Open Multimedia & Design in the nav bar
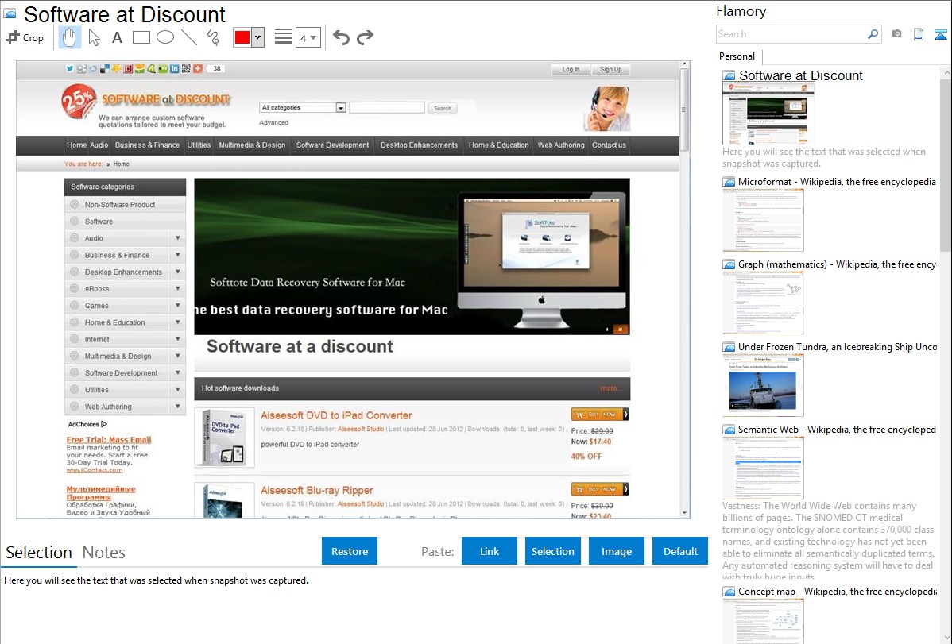Screen dimensions: 952x644 (x=252, y=145)
